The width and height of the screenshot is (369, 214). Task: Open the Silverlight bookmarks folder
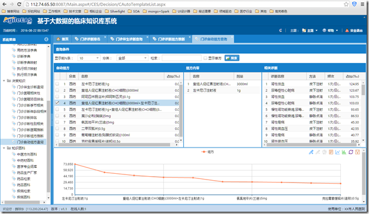(x=115, y=11)
